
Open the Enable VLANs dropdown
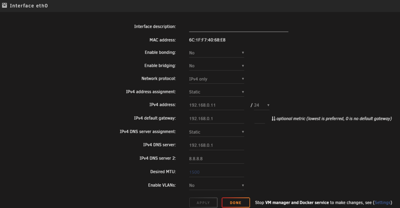(216, 185)
